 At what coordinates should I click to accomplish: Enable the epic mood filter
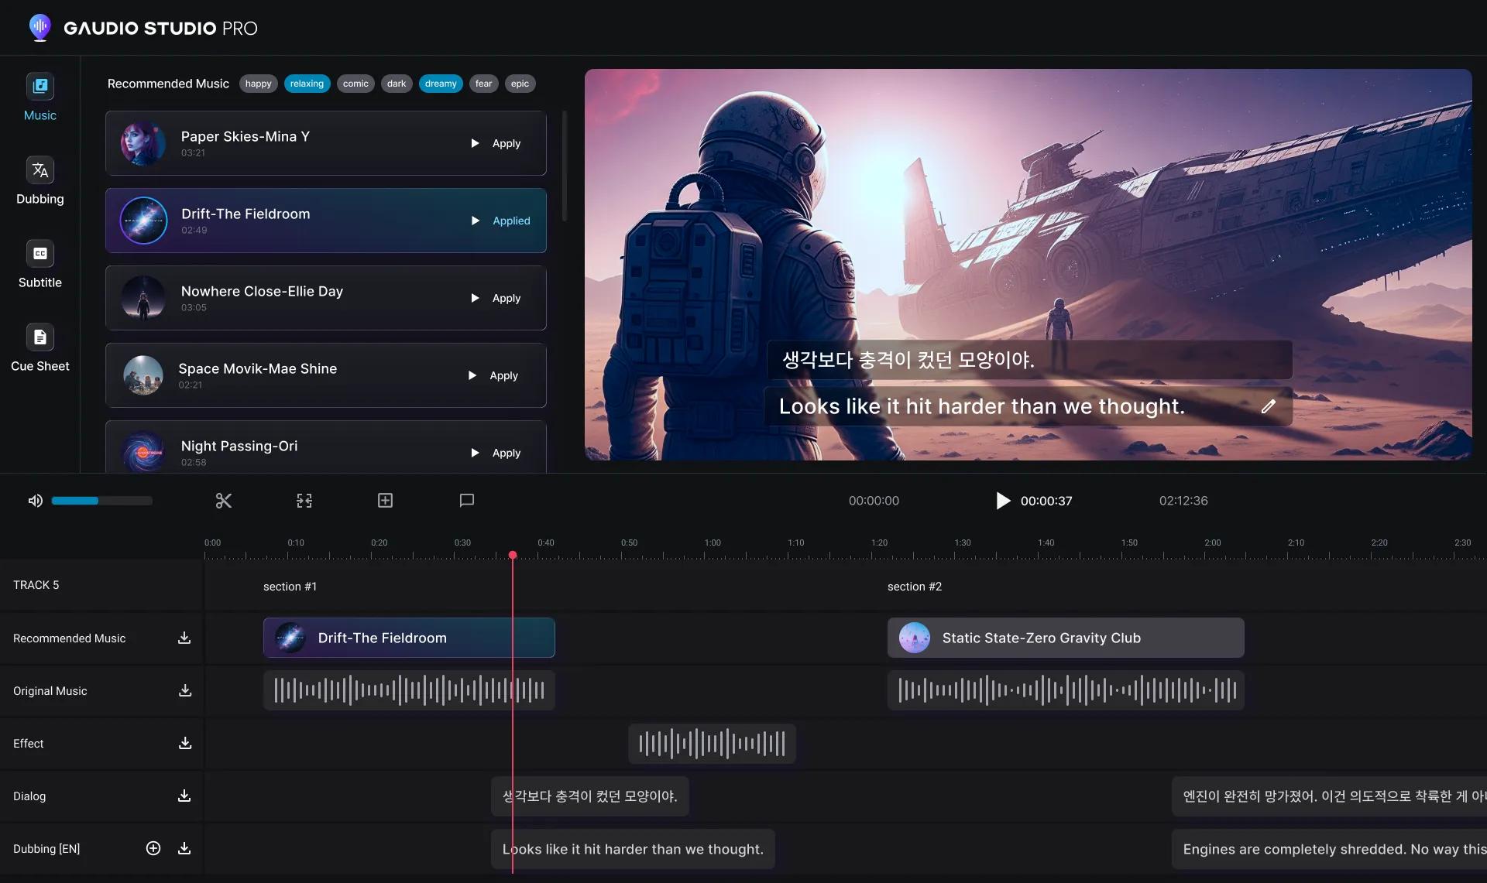pyautogui.click(x=520, y=84)
